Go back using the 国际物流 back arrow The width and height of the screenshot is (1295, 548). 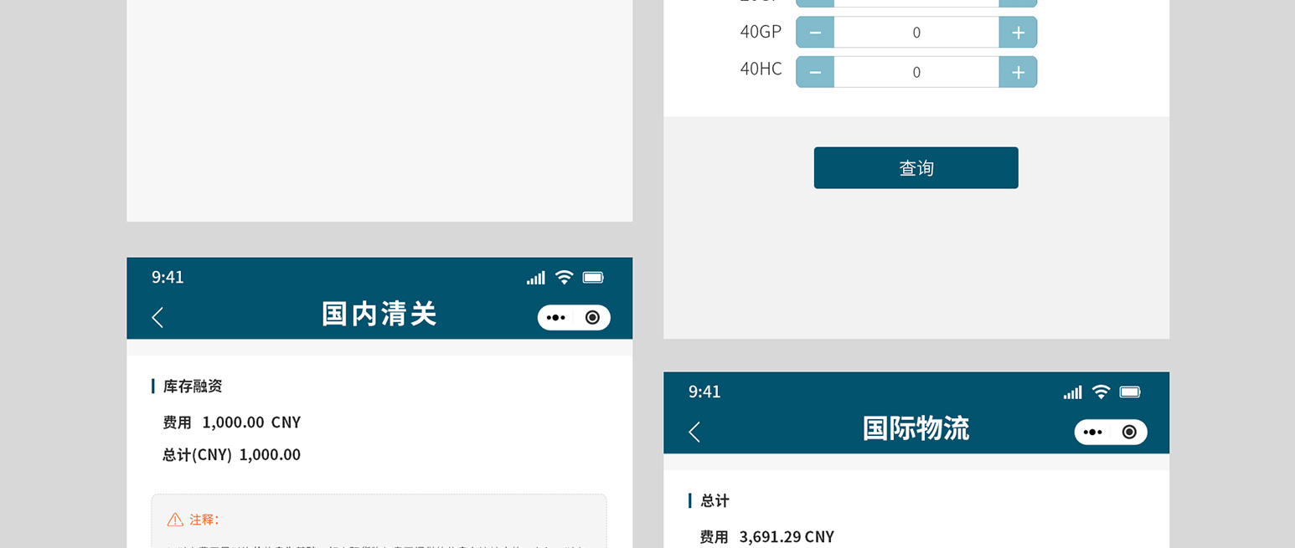(694, 432)
